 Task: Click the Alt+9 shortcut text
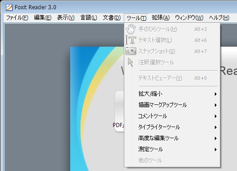(201, 78)
